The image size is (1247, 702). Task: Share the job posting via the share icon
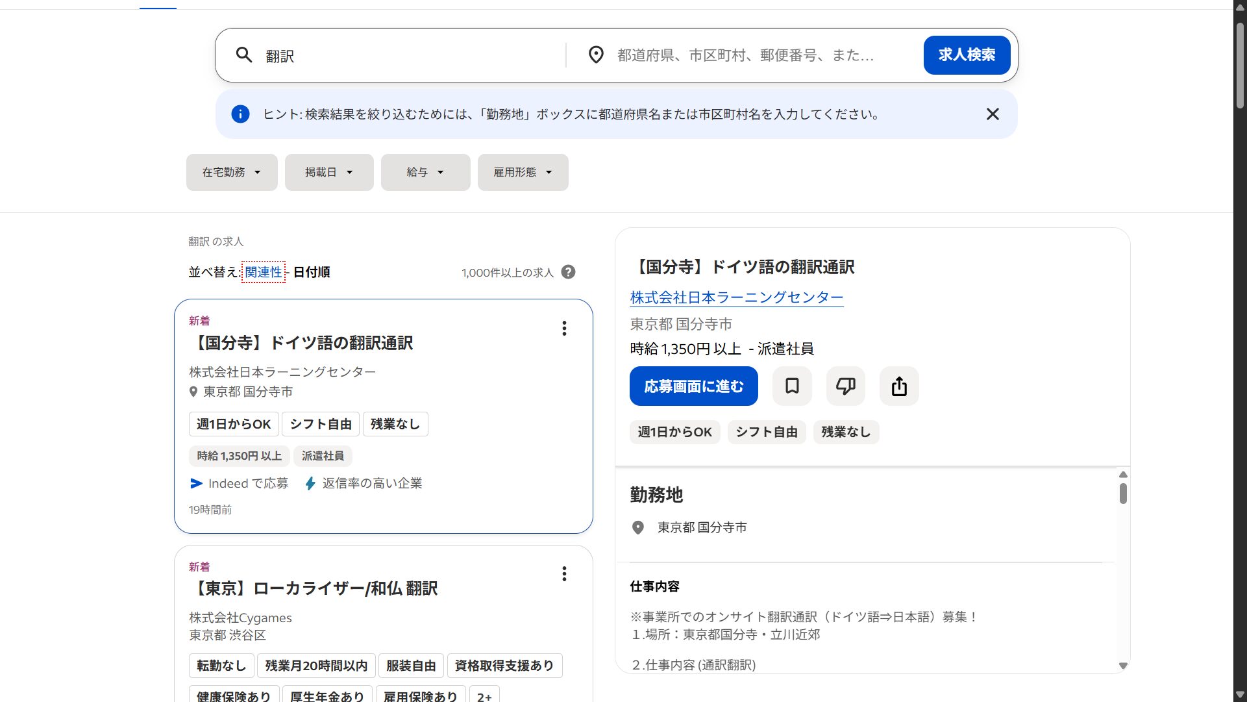tap(898, 386)
